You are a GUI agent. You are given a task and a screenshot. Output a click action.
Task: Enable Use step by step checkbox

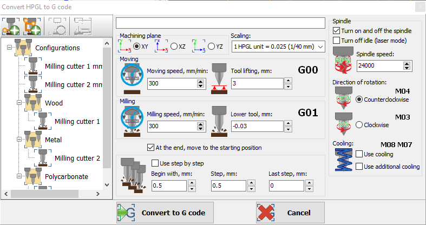[x=155, y=163]
